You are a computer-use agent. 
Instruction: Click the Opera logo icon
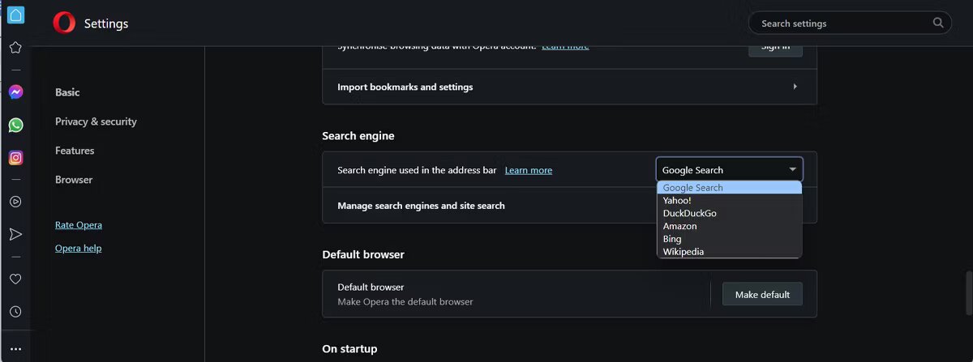coord(64,23)
